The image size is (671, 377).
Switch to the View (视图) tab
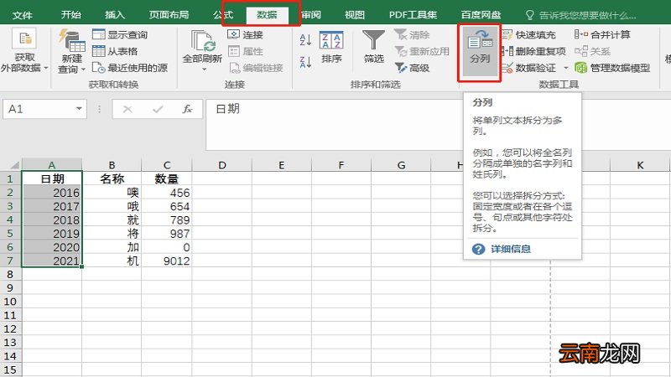[355, 15]
